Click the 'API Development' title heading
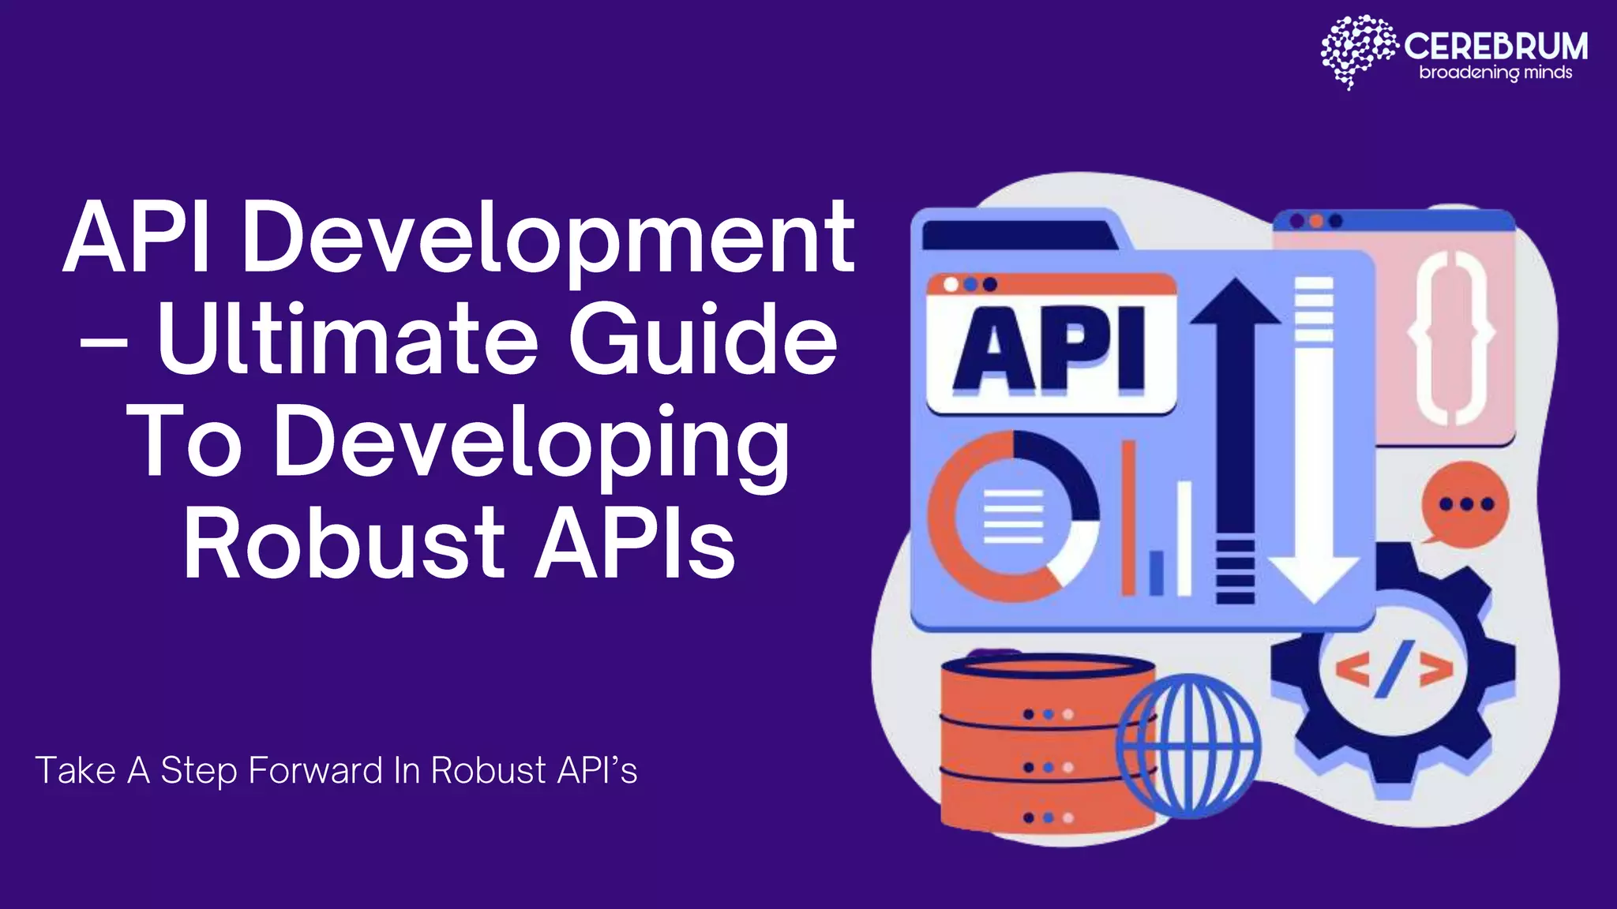 tap(458, 237)
